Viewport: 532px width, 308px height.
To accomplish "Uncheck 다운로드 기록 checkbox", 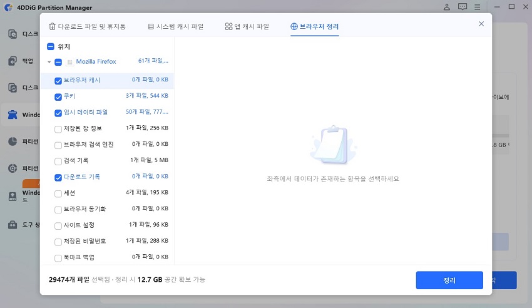I will point(58,177).
